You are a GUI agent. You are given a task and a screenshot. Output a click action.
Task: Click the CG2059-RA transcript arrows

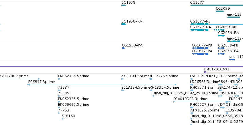(x=221, y=36)
